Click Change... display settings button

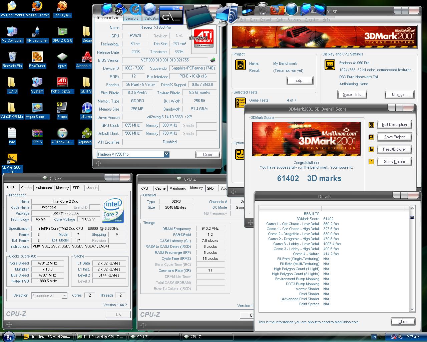coord(399,95)
